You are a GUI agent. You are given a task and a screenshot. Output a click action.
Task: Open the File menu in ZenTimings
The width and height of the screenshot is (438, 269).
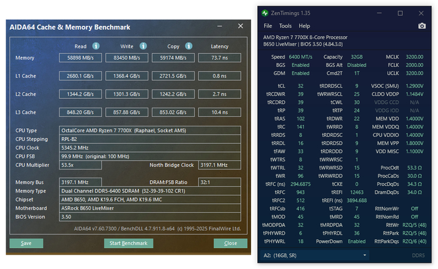click(268, 26)
